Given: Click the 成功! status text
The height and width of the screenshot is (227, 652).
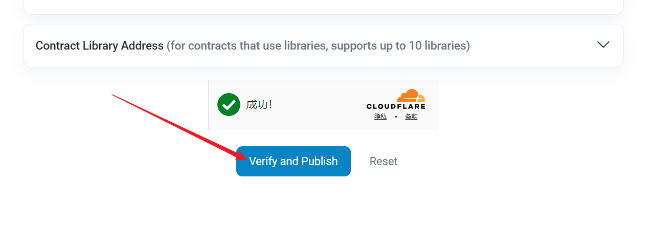Looking at the screenshot, I should (259, 104).
